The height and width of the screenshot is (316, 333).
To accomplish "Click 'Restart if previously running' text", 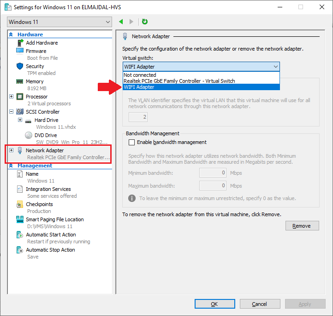I will tap(59, 241).
